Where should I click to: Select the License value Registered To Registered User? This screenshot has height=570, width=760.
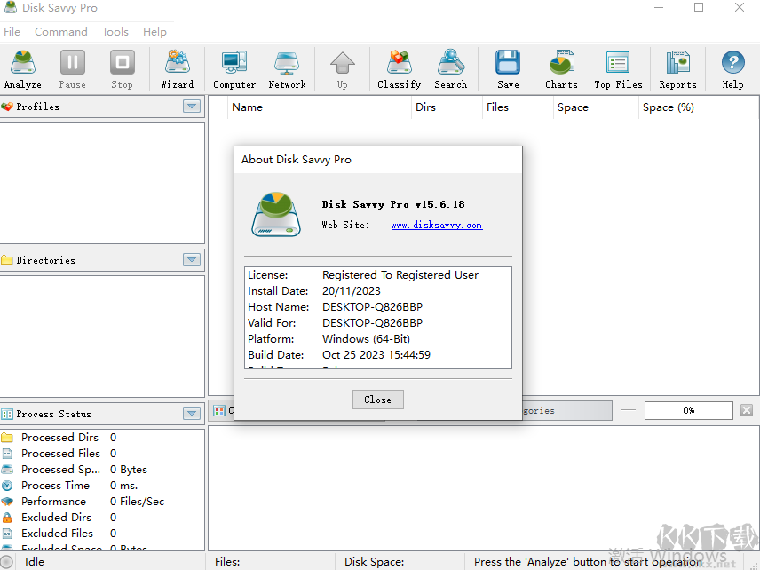[x=400, y=275]
